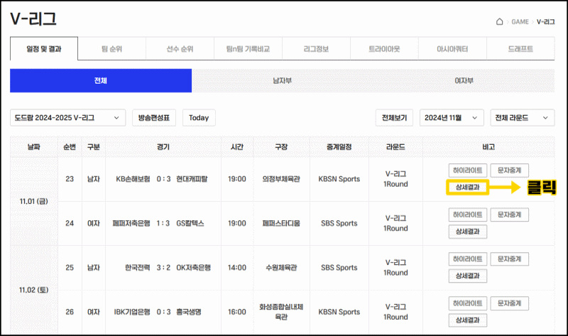The image size is (568, 336).
Task: Open 문자중계 for match 25
Action: point(509,259)
